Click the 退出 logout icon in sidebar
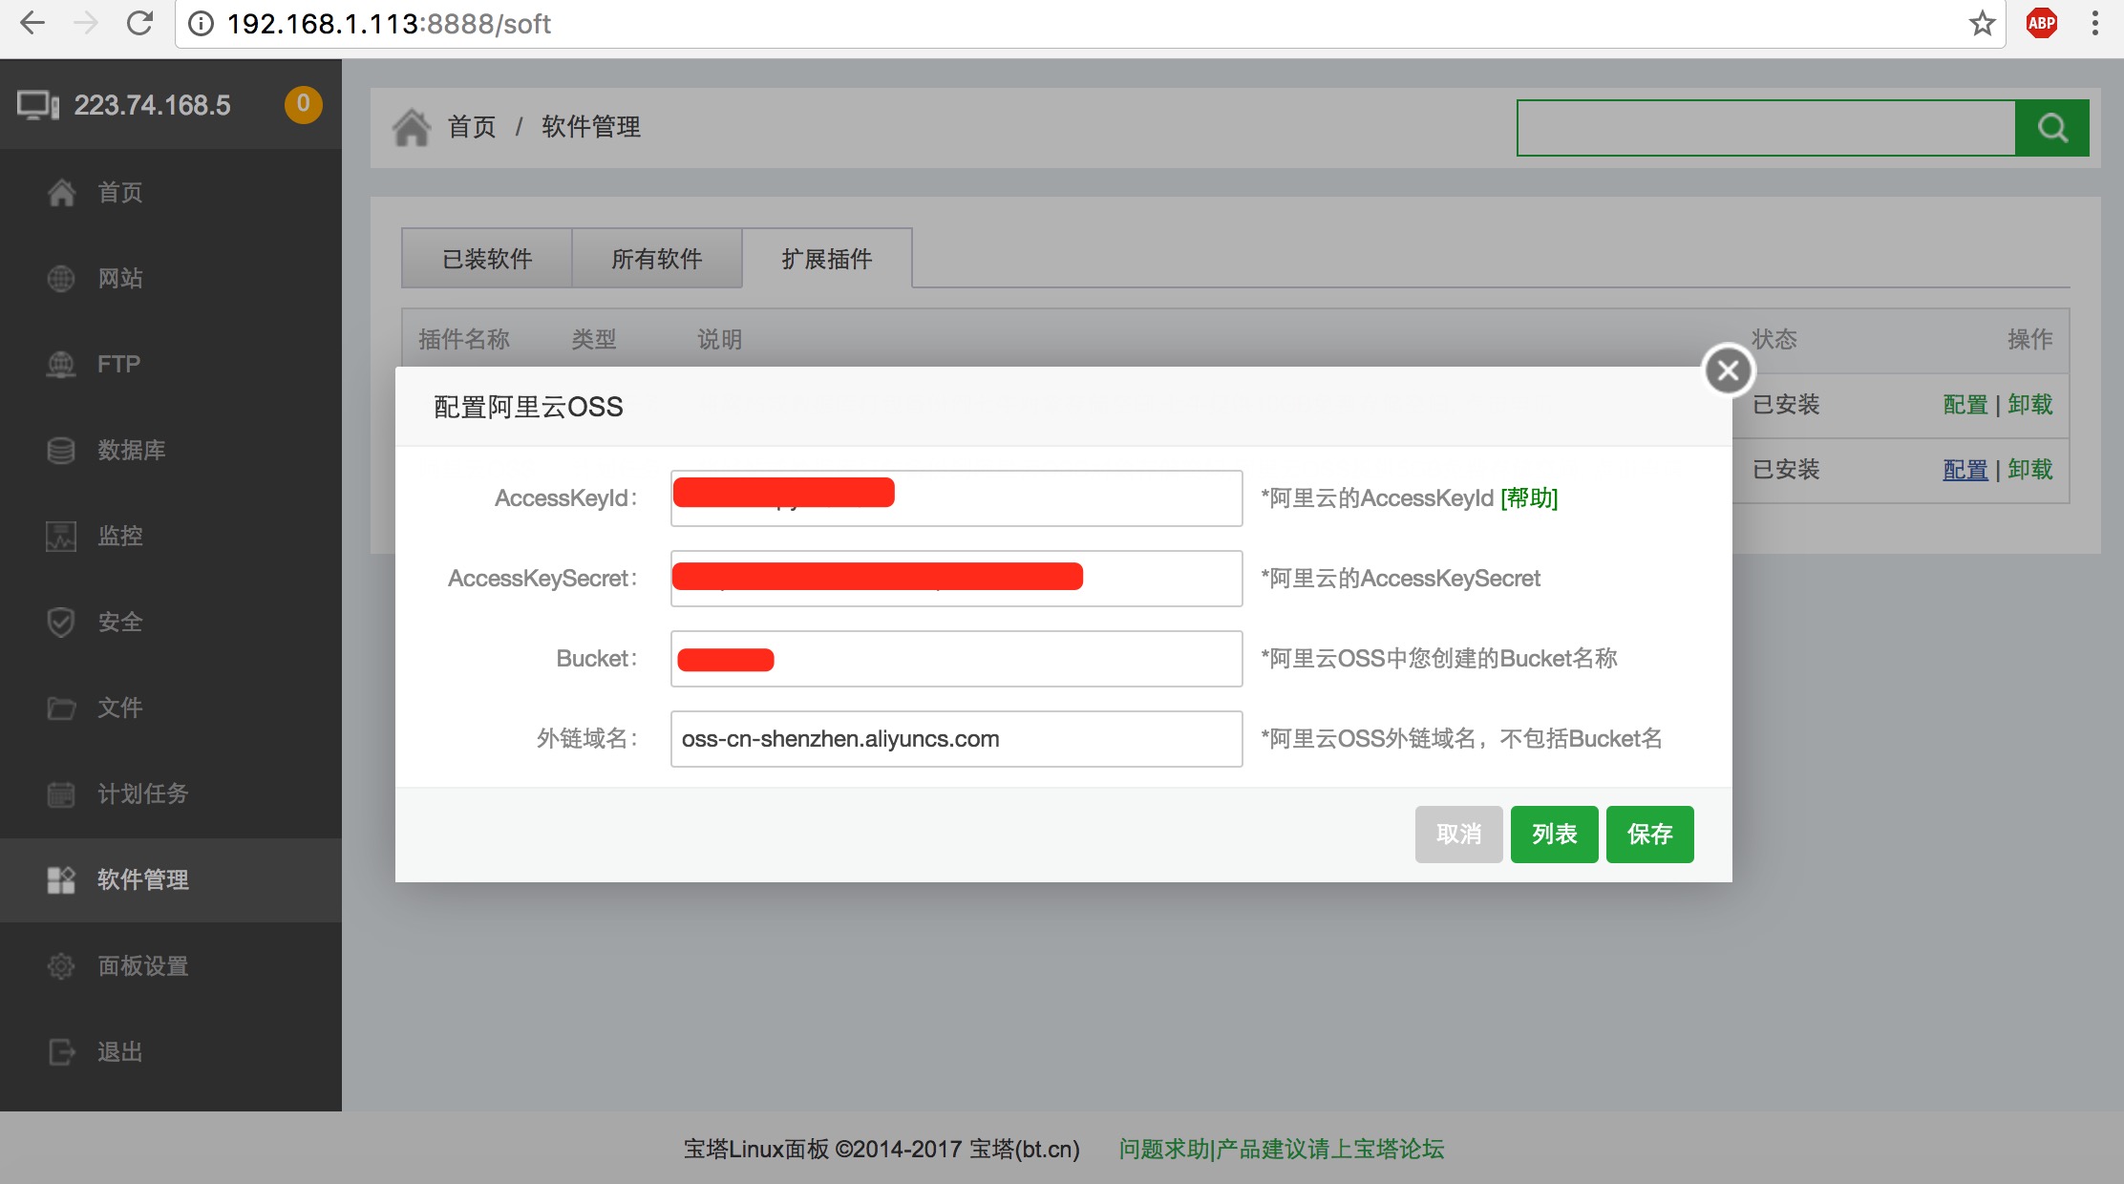This screenshot has width=2124, height=1184. point(61,1051)
